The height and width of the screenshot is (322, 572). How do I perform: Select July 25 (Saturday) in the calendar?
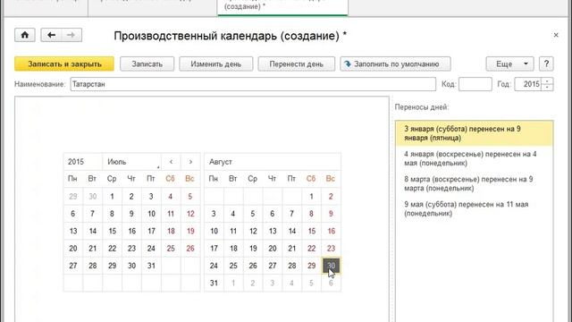click(x=171, y=249)
